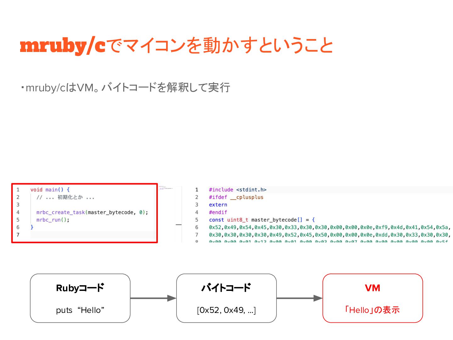Click the 'puts "Hello"' text
This screenshot has width=453, height=340.
pos(80,310)
